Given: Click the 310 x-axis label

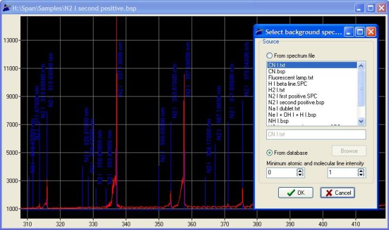Looking at the screenshot, I should (x=27, y=224).
